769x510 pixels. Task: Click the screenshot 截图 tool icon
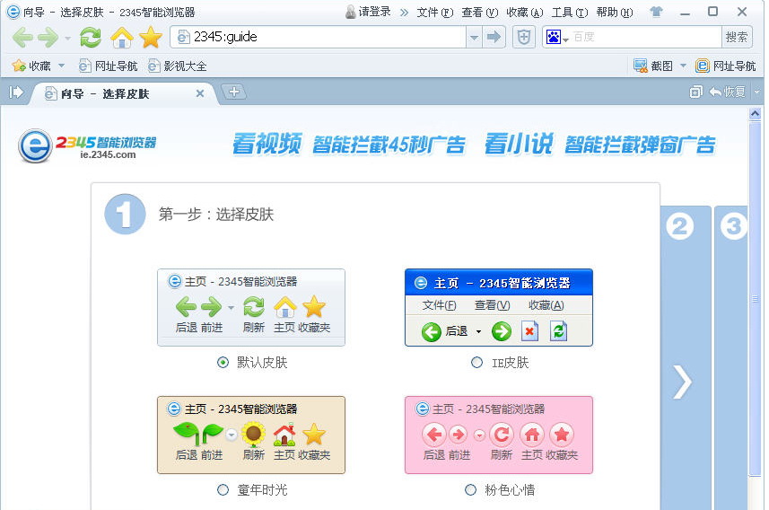(x=641, y=66)
